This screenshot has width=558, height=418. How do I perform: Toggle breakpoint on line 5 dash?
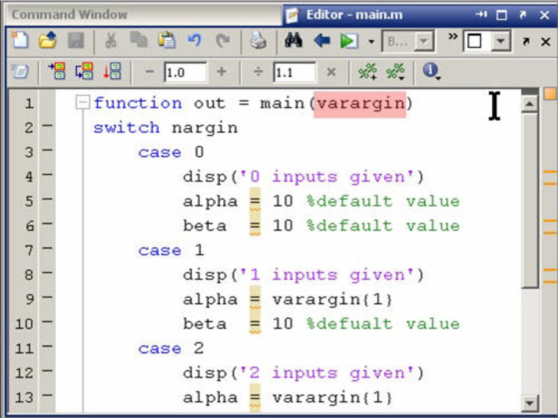pyautogui.click(x=46, y=201)
